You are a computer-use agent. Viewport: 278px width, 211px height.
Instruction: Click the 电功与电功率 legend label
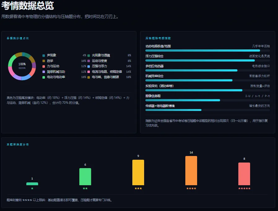[x=56, y=77]
